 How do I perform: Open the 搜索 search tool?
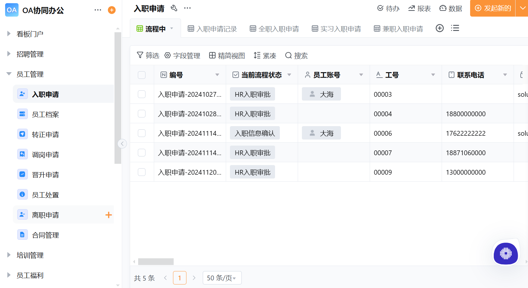point(296,55)
